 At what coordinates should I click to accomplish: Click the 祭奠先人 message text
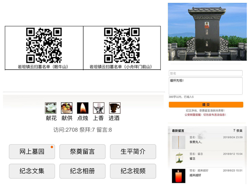click(x=196, y=142)
